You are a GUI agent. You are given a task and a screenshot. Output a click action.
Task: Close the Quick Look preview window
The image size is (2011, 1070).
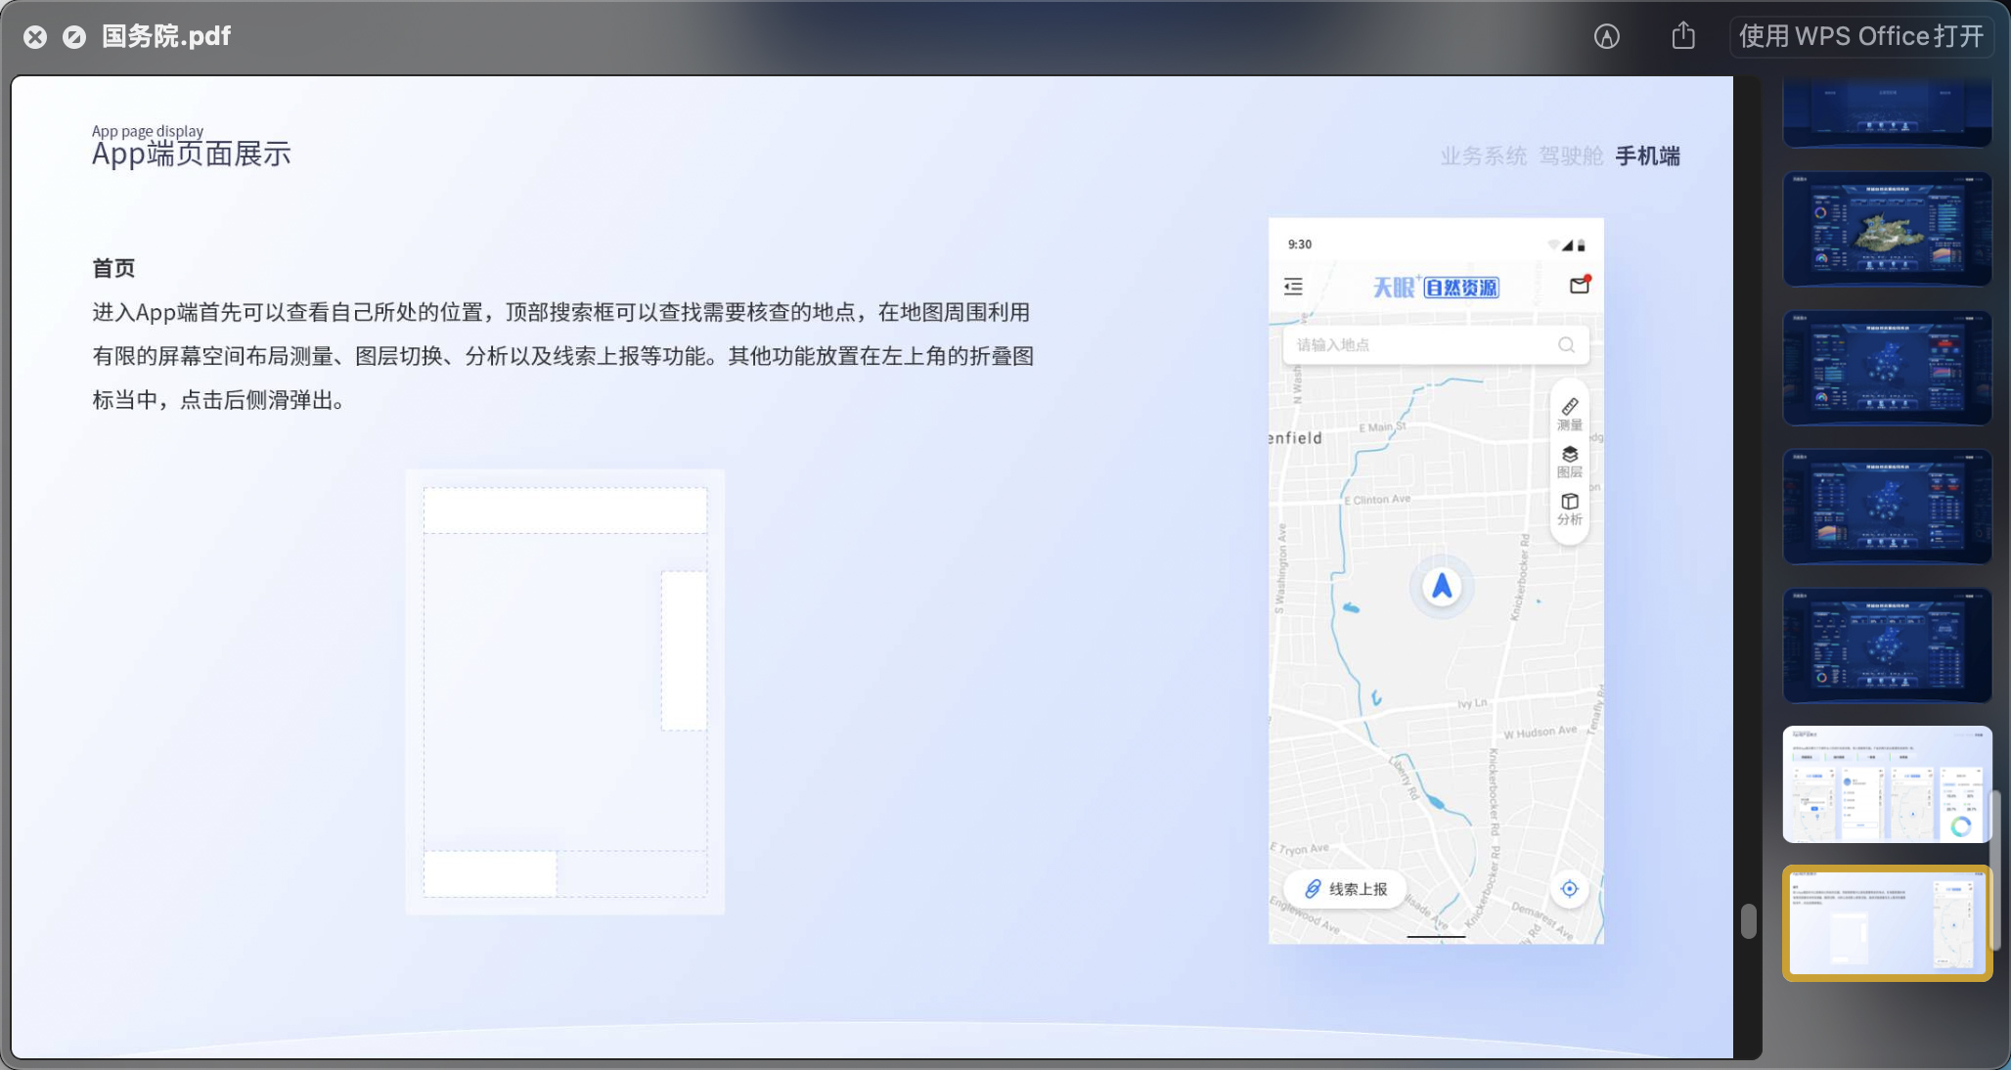coord(35,37)
